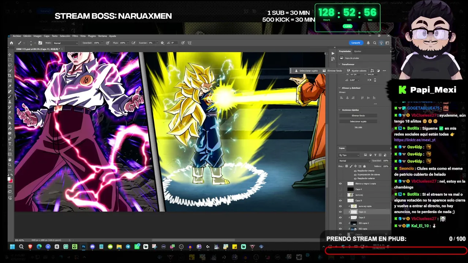Click the Actions play icon in side dock
Viewport: 468px width, 263px height.
coord(333,53)
